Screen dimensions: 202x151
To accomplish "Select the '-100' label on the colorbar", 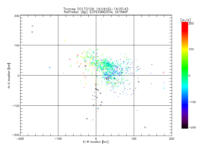I will [x=192, y=102].
